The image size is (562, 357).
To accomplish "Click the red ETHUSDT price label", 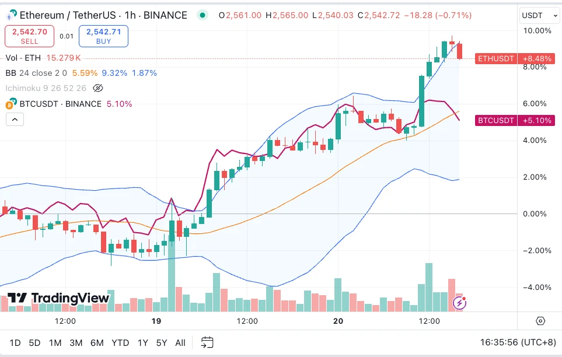I will [x=496, y=58].
